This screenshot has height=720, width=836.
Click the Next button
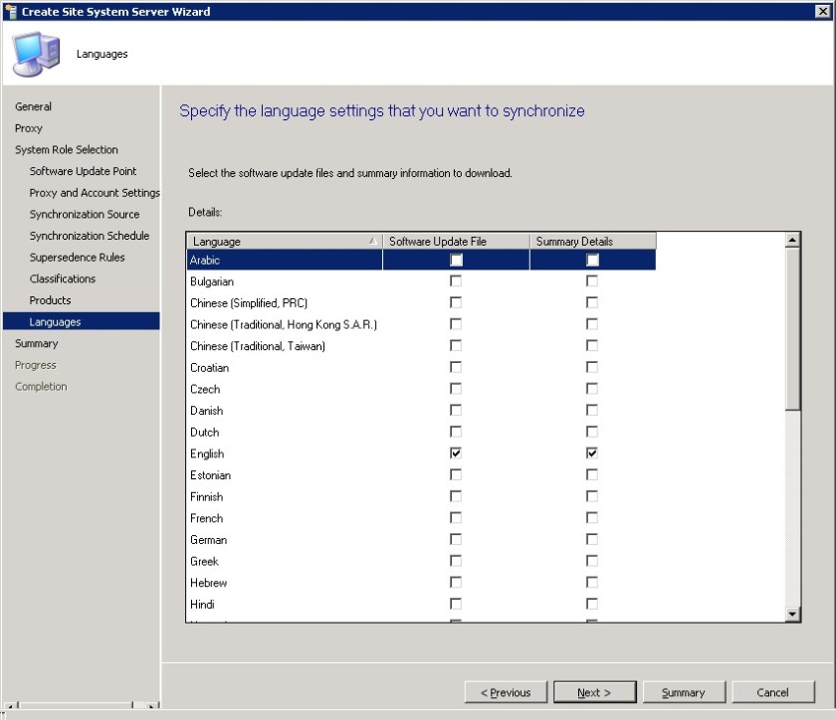tap(594, 692)
